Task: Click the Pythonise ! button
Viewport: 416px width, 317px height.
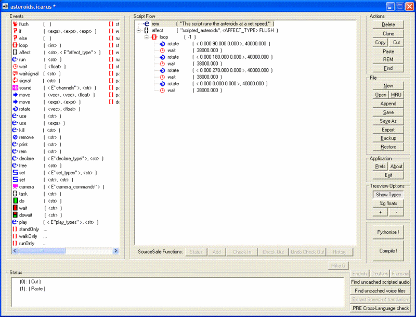Action: pos(388,232)
